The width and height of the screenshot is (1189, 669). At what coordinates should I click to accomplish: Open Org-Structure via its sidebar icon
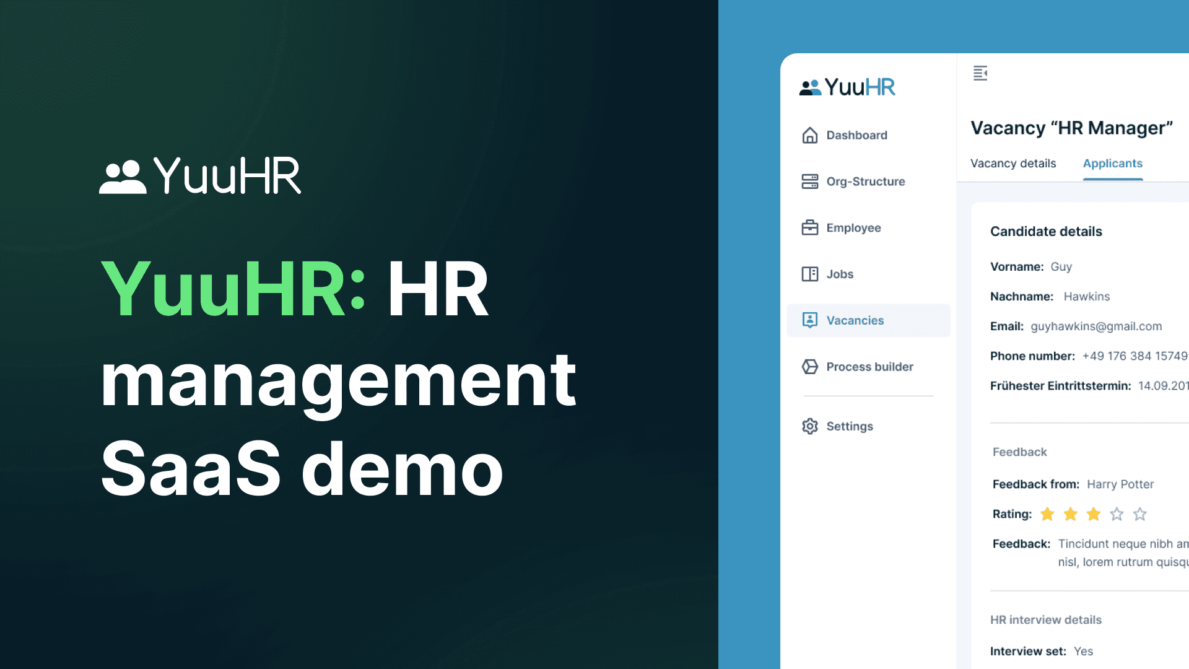click(809, 181)
